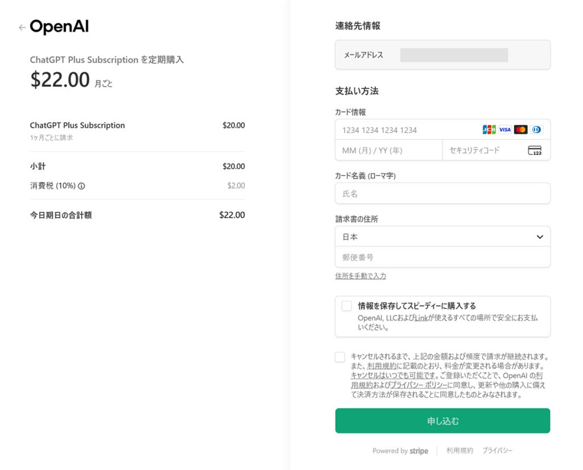Screen dimensions: 583x470
Task: Click the dropdown chevron in billing address
Action: (540, 237)
